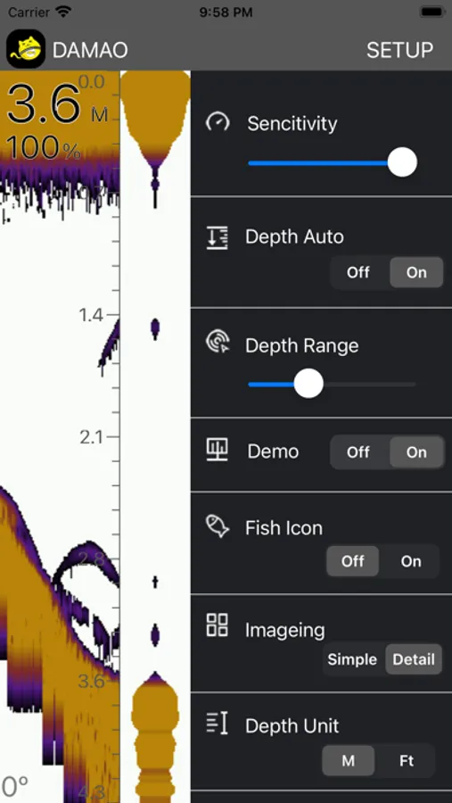Tap the Depth Range label
Screen dimensions: 452x803
point(301,345)
